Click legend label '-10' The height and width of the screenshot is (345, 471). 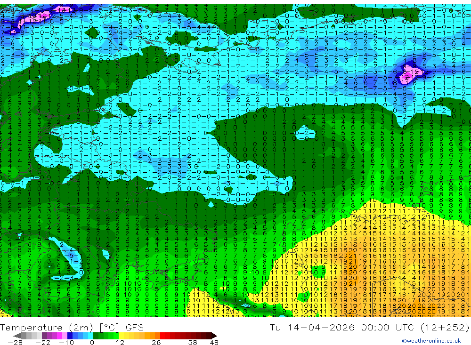(x=66, y=343)
